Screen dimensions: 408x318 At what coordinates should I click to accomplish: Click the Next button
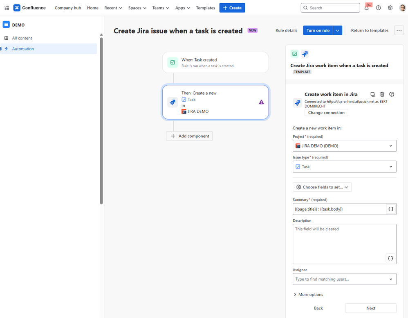tap(371, 308)
